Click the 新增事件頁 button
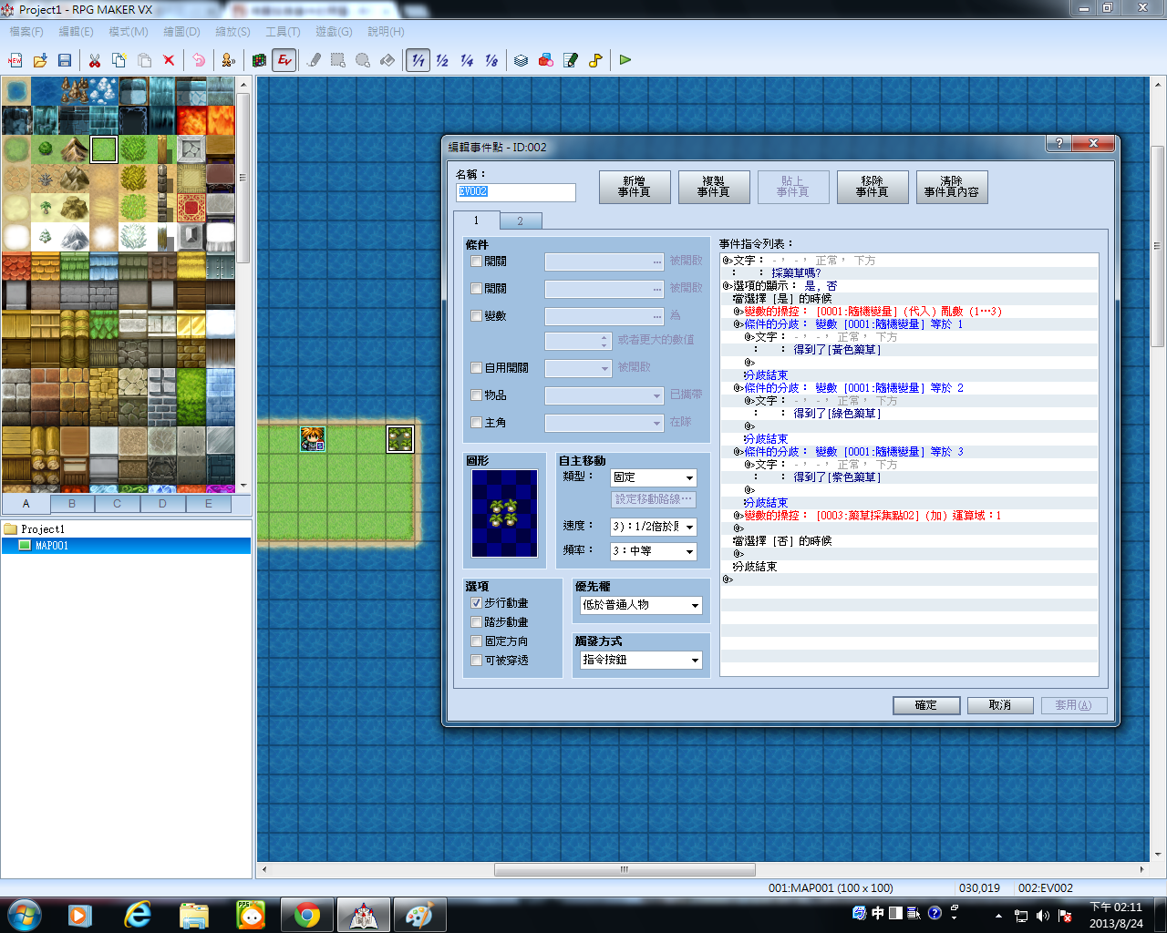 635,187
